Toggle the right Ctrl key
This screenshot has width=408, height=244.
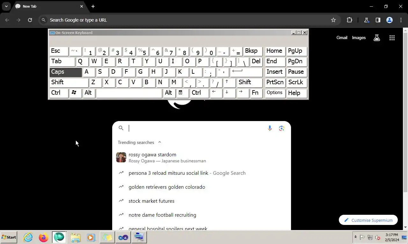[200, 93]
